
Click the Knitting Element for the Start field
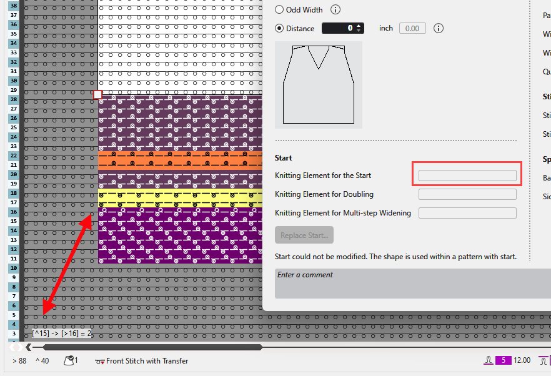click(x=467, y=176)
